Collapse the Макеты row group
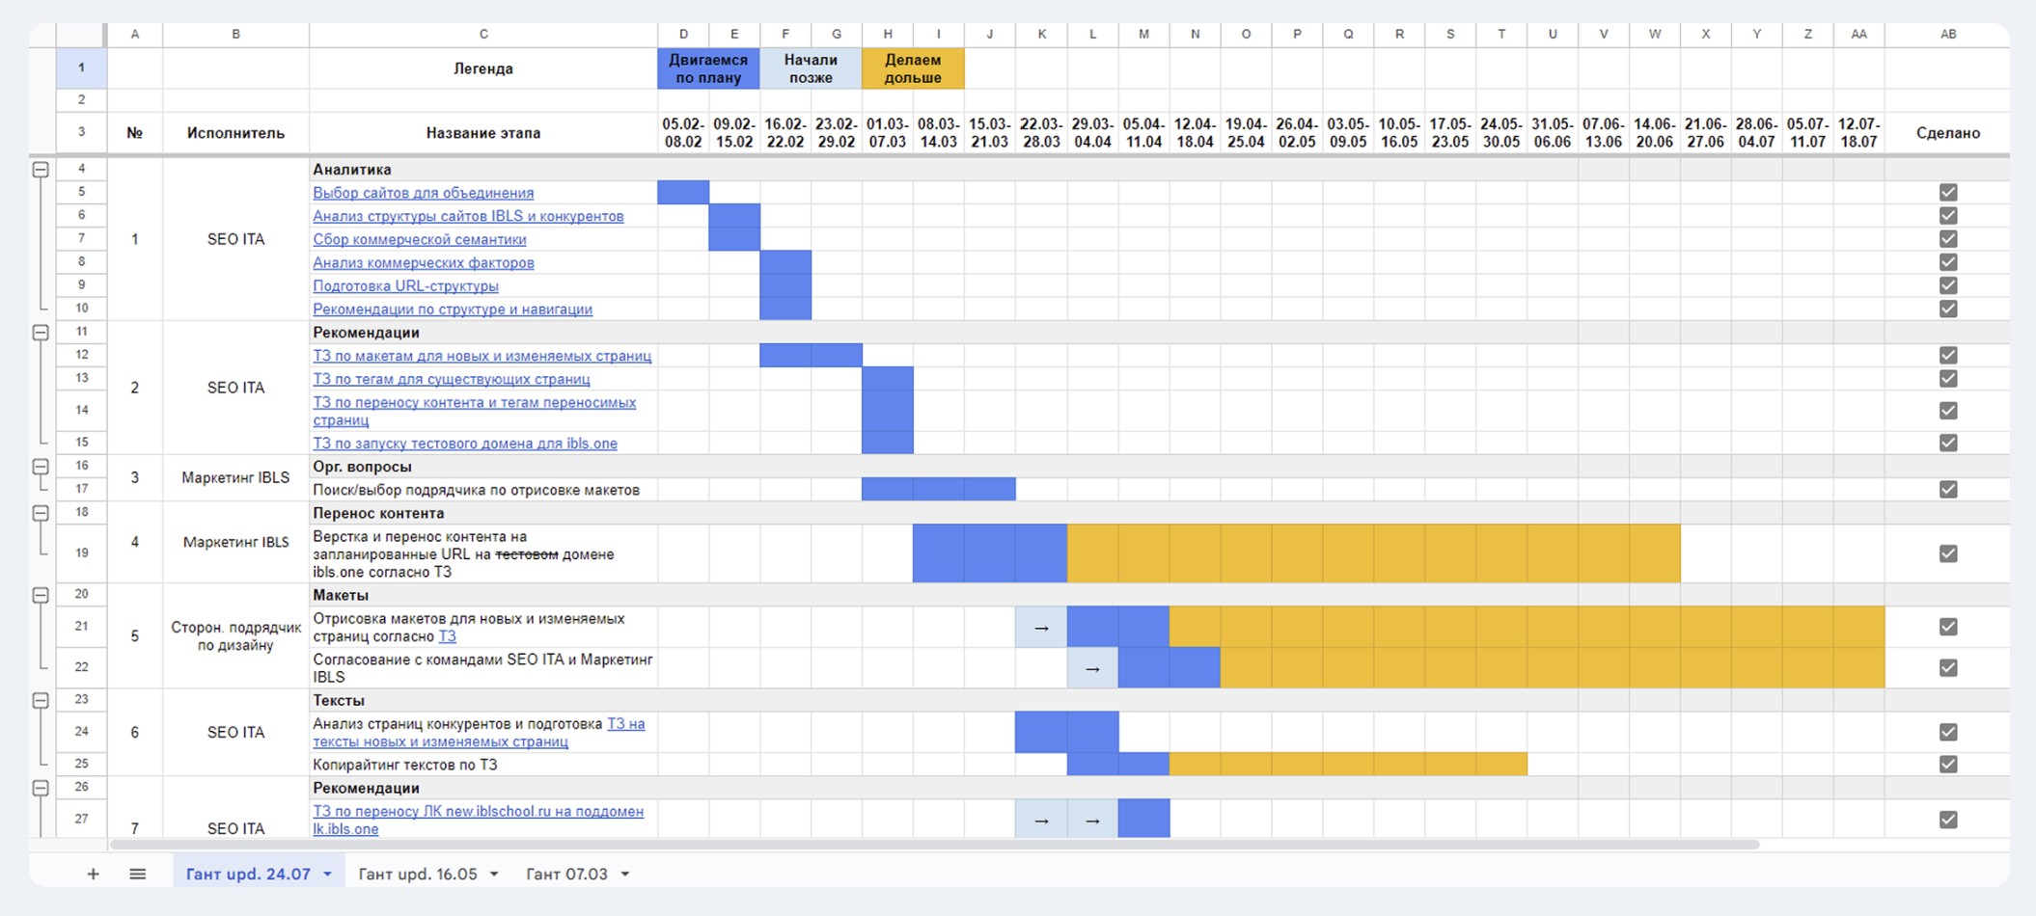 pyautogui.click(x=41, y=595)
